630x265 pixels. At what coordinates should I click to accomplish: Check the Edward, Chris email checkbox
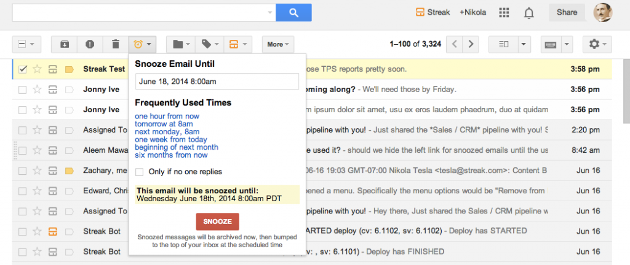23,191
